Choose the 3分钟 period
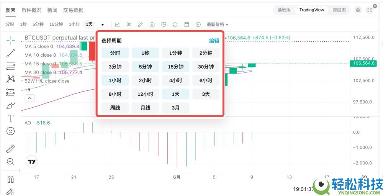The width and height of the screenshot is (383, 195). pos(115,67)
